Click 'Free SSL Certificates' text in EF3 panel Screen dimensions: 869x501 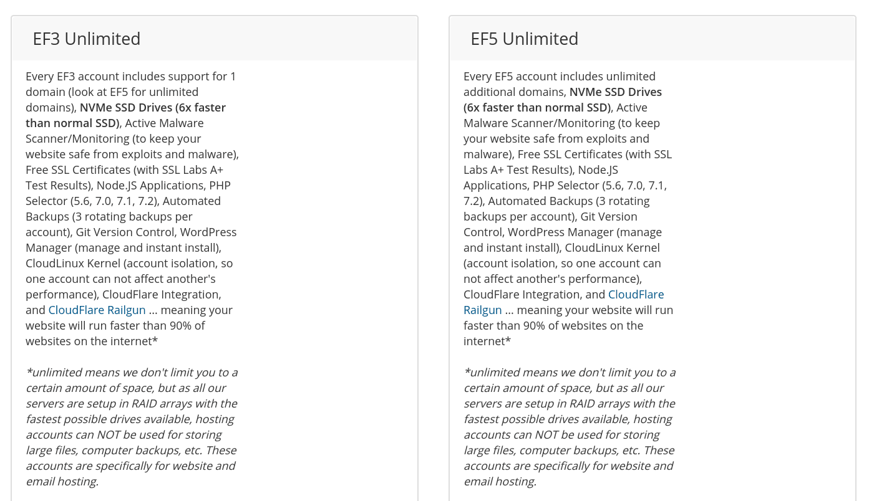tap(79, 169)
